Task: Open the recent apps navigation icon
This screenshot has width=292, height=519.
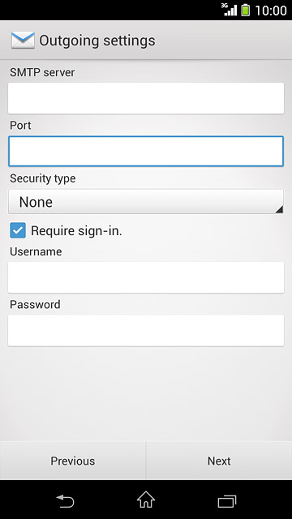Action: coord(227,501)
